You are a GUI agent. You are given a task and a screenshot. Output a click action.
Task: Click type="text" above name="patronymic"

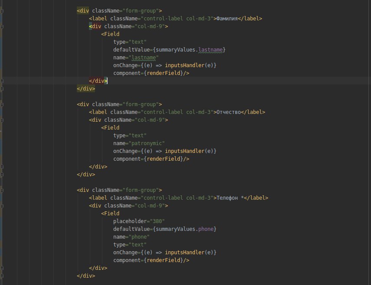pyautogui.click(x=130, y=135)
